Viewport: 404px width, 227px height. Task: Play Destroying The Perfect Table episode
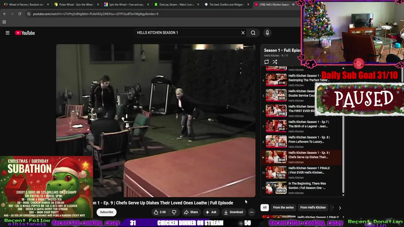(301, 80)
